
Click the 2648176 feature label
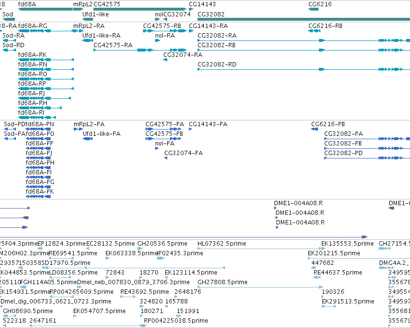188,292
